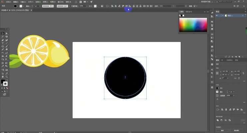Click 重新着色 quick action button
Screen dimensions: 247x133
tap(236, 130)
